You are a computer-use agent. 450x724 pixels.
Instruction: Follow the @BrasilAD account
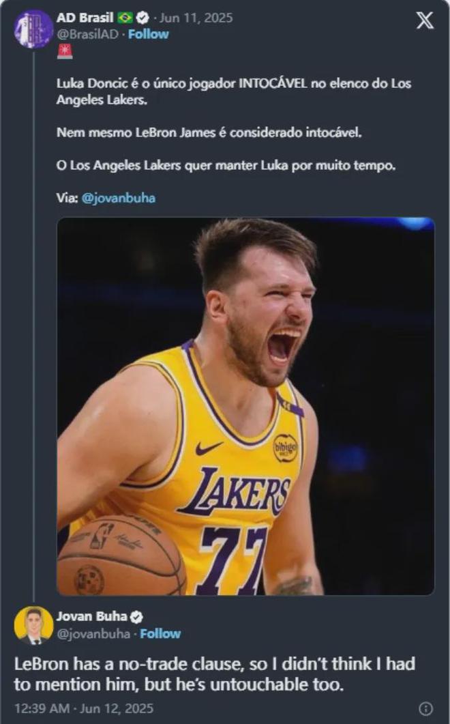coord(148,34)
